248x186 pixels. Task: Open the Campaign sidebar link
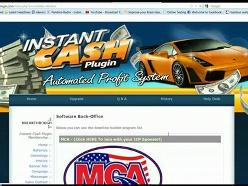[40, 171]
